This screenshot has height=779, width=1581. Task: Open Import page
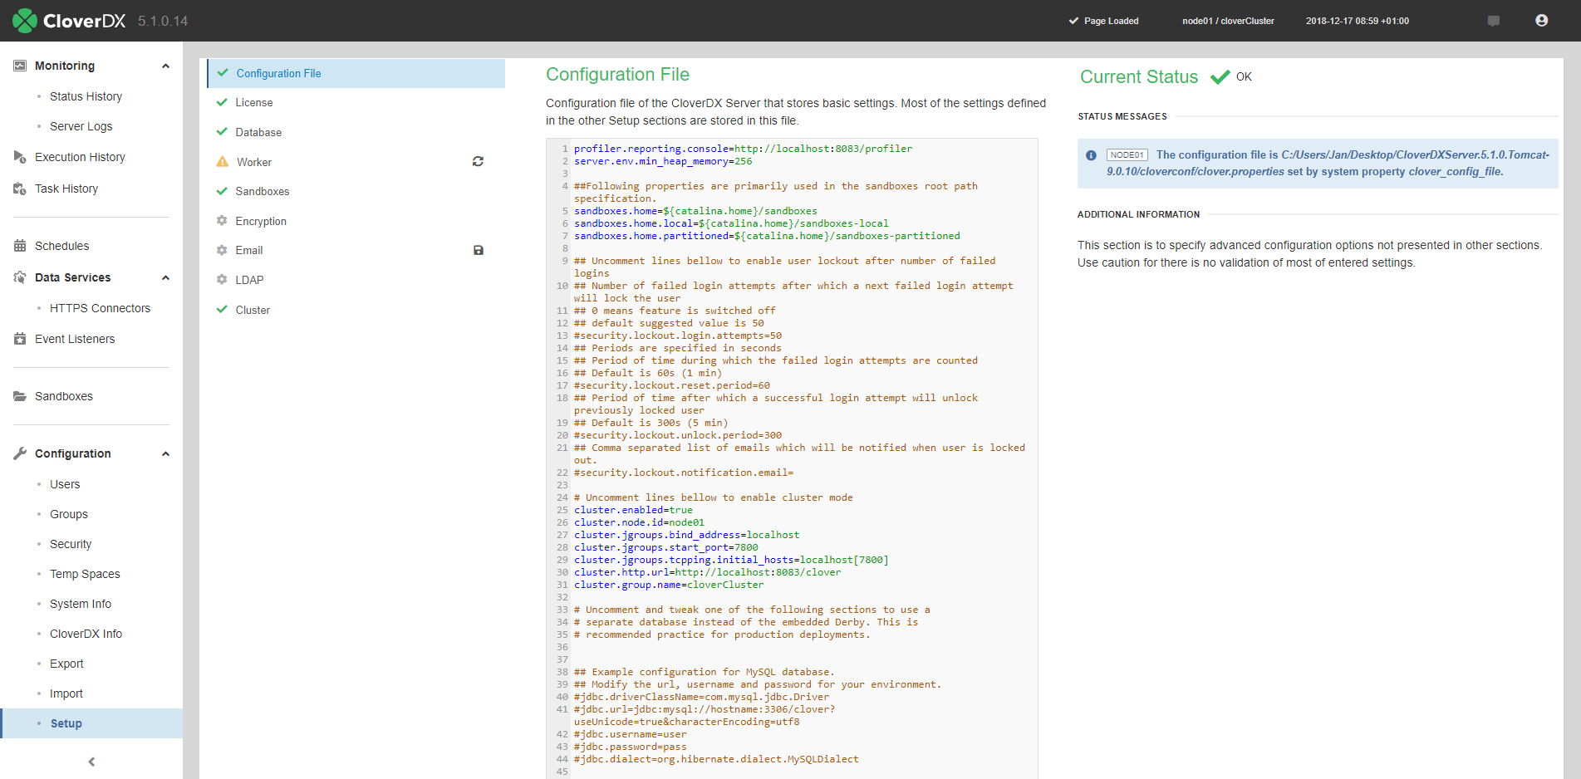pyautogui.click(x=66, y=693)
